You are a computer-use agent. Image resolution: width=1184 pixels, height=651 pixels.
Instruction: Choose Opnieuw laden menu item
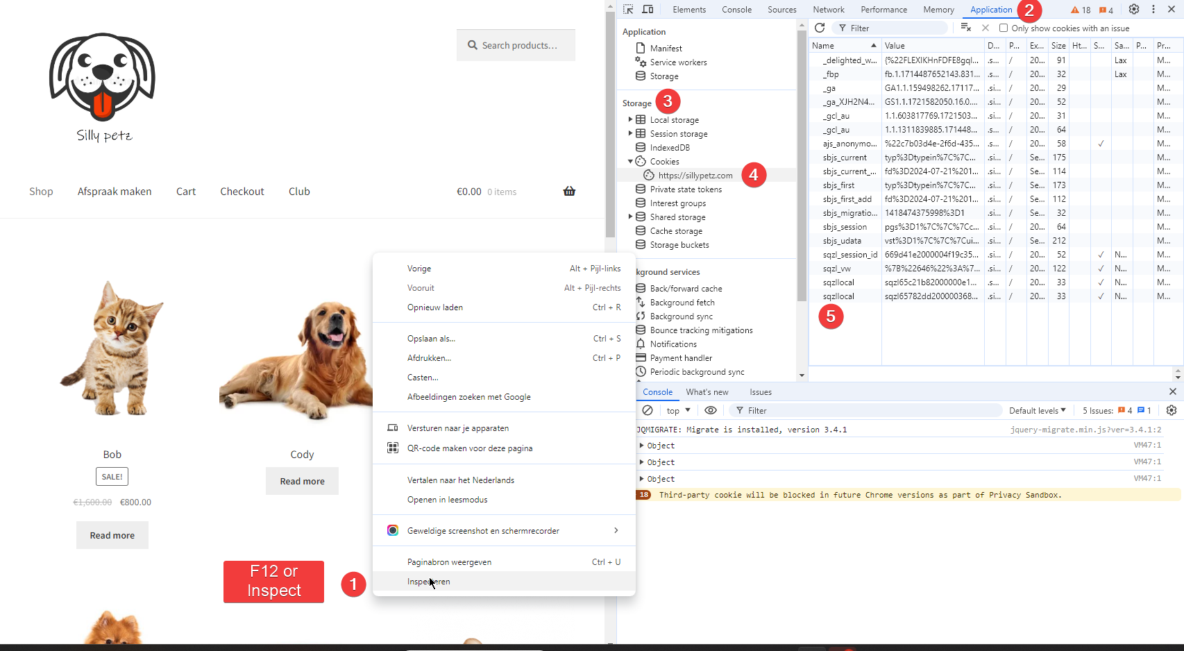pyautogui.click(x=504, y=307)
